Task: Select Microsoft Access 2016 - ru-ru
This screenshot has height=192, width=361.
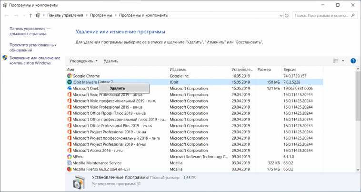Action: click(97, 151)
